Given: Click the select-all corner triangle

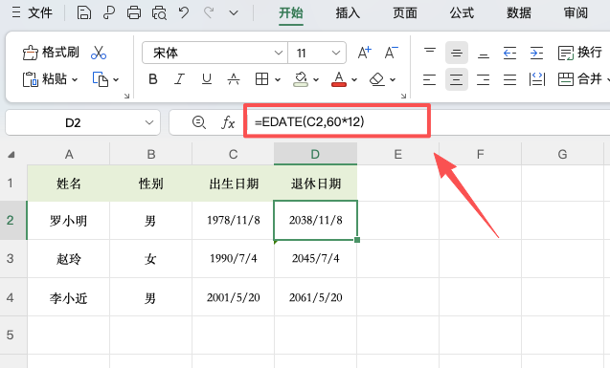Looking at the screenshot, I should (x=11, y=155).
